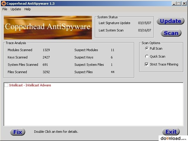Click the Suspect Files count 44
The height and width of the screenshot is (141, 188).
pyautogui.click(x=113, y=72)
